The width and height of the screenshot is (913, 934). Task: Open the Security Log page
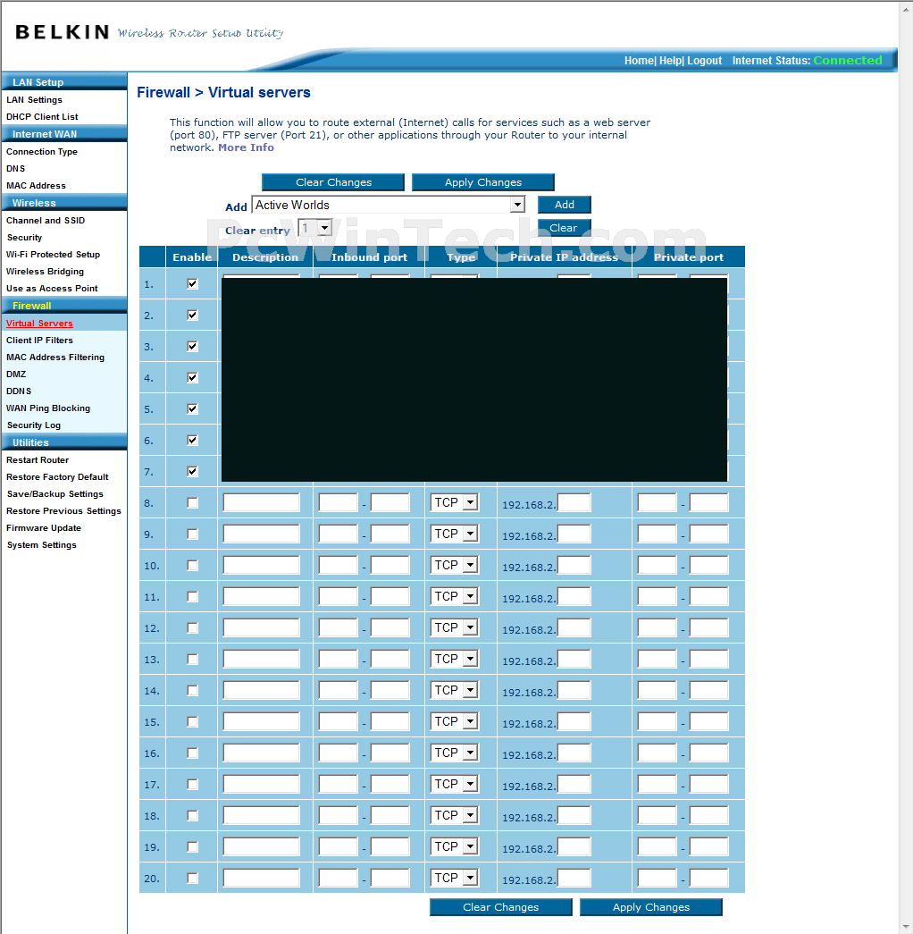[34, 425]
